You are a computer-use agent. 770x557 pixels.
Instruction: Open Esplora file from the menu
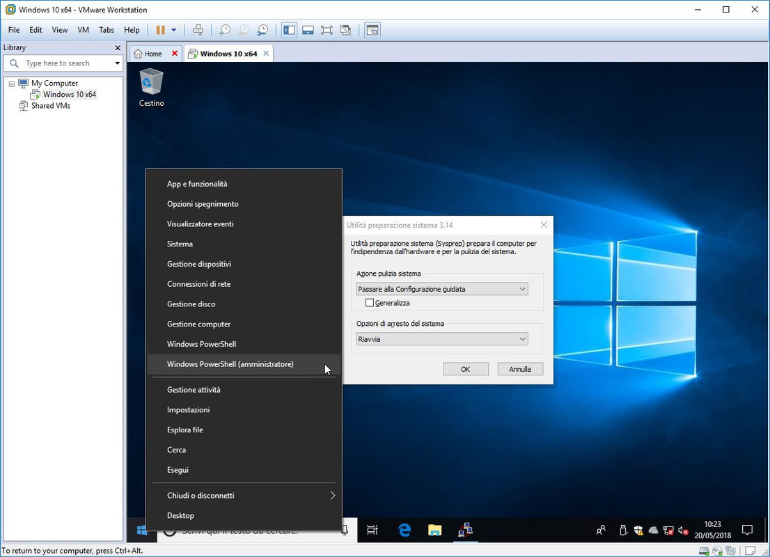tap(244, 430)
